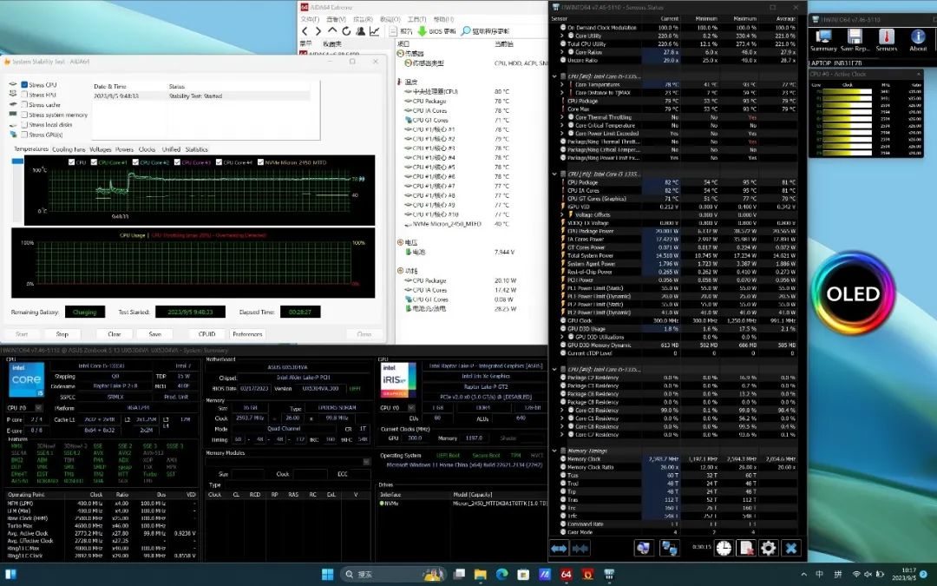Click the expand-columns blue arrows in Sensors Status
Image resolution: width=937 pixels, height=586 pixels.
pos(559,548)
